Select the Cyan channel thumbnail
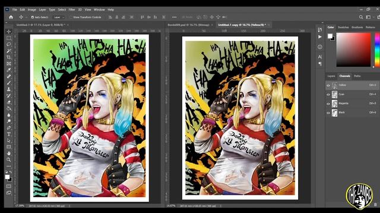Image resolution: width=380 pixels, height=213 pixels. point(334,95)
